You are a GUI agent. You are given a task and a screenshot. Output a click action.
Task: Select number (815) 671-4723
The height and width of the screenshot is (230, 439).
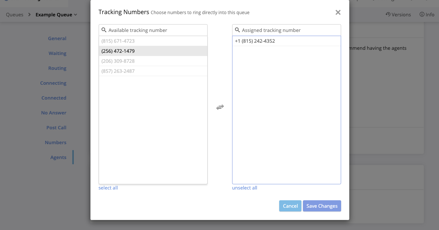pos(118,41)
